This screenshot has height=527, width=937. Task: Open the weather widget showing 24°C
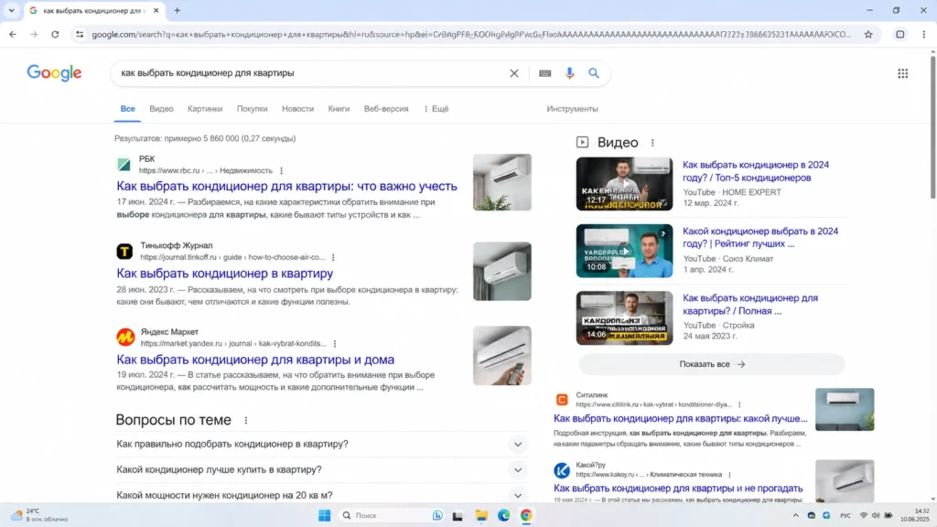coord(39,515)
